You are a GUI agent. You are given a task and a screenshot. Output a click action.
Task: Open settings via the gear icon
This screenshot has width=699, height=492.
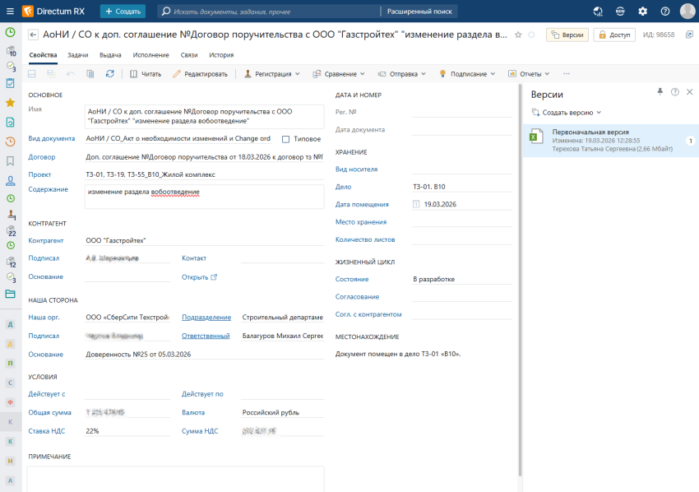[643, 12]
